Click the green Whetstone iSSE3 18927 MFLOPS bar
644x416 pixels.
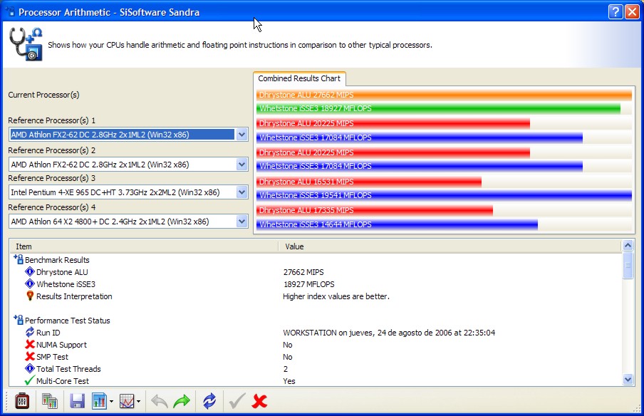click(x=438, y=108)
